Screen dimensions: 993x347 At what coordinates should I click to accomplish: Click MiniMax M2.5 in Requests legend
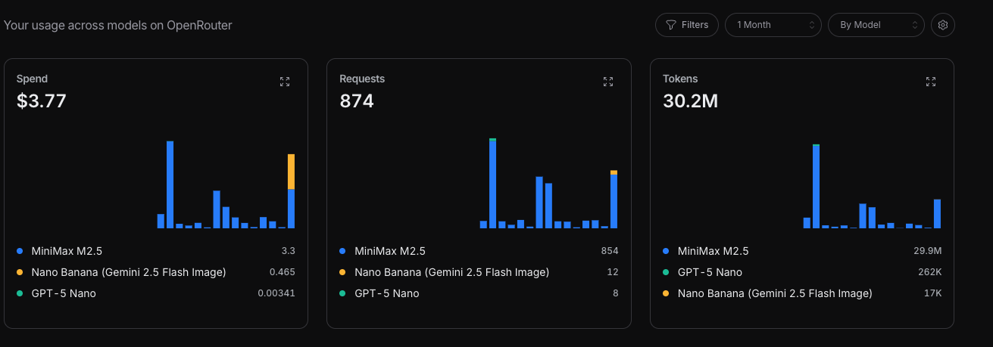[x=391, y=251]
